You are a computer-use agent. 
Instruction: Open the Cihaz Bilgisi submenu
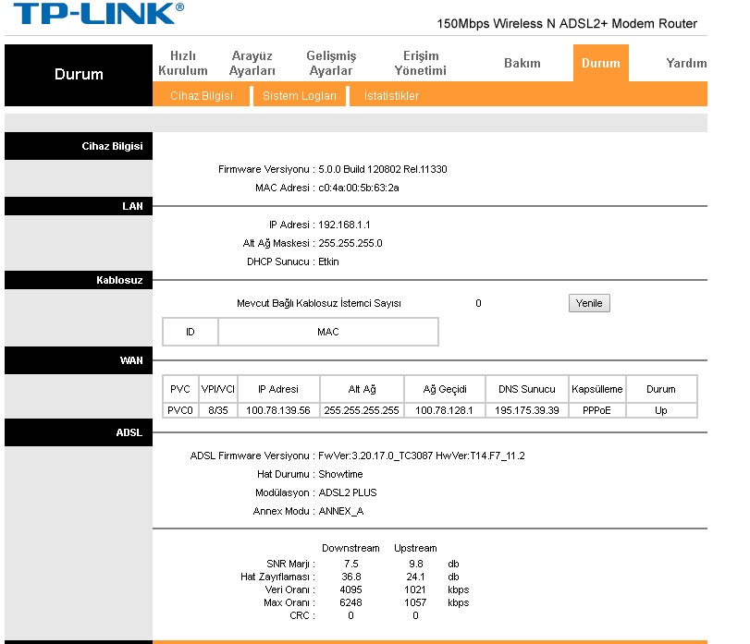(202, 95)
